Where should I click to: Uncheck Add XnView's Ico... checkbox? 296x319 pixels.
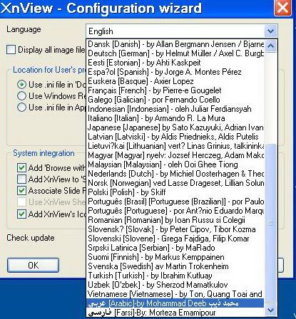pyautogui.click(x=21, y=214)
